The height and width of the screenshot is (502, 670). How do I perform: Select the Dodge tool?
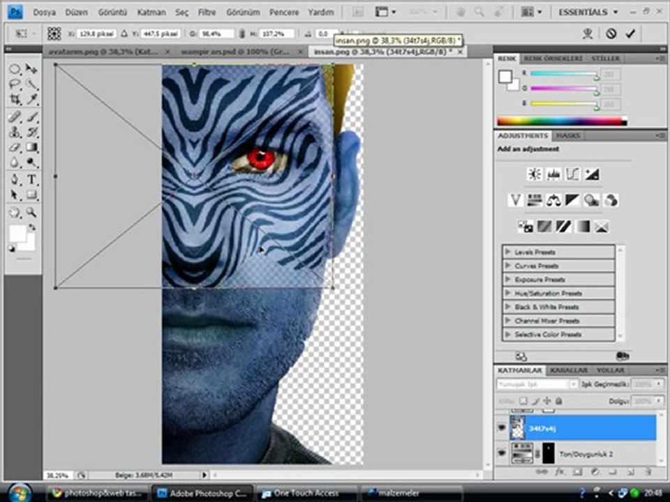pos(31,162)
